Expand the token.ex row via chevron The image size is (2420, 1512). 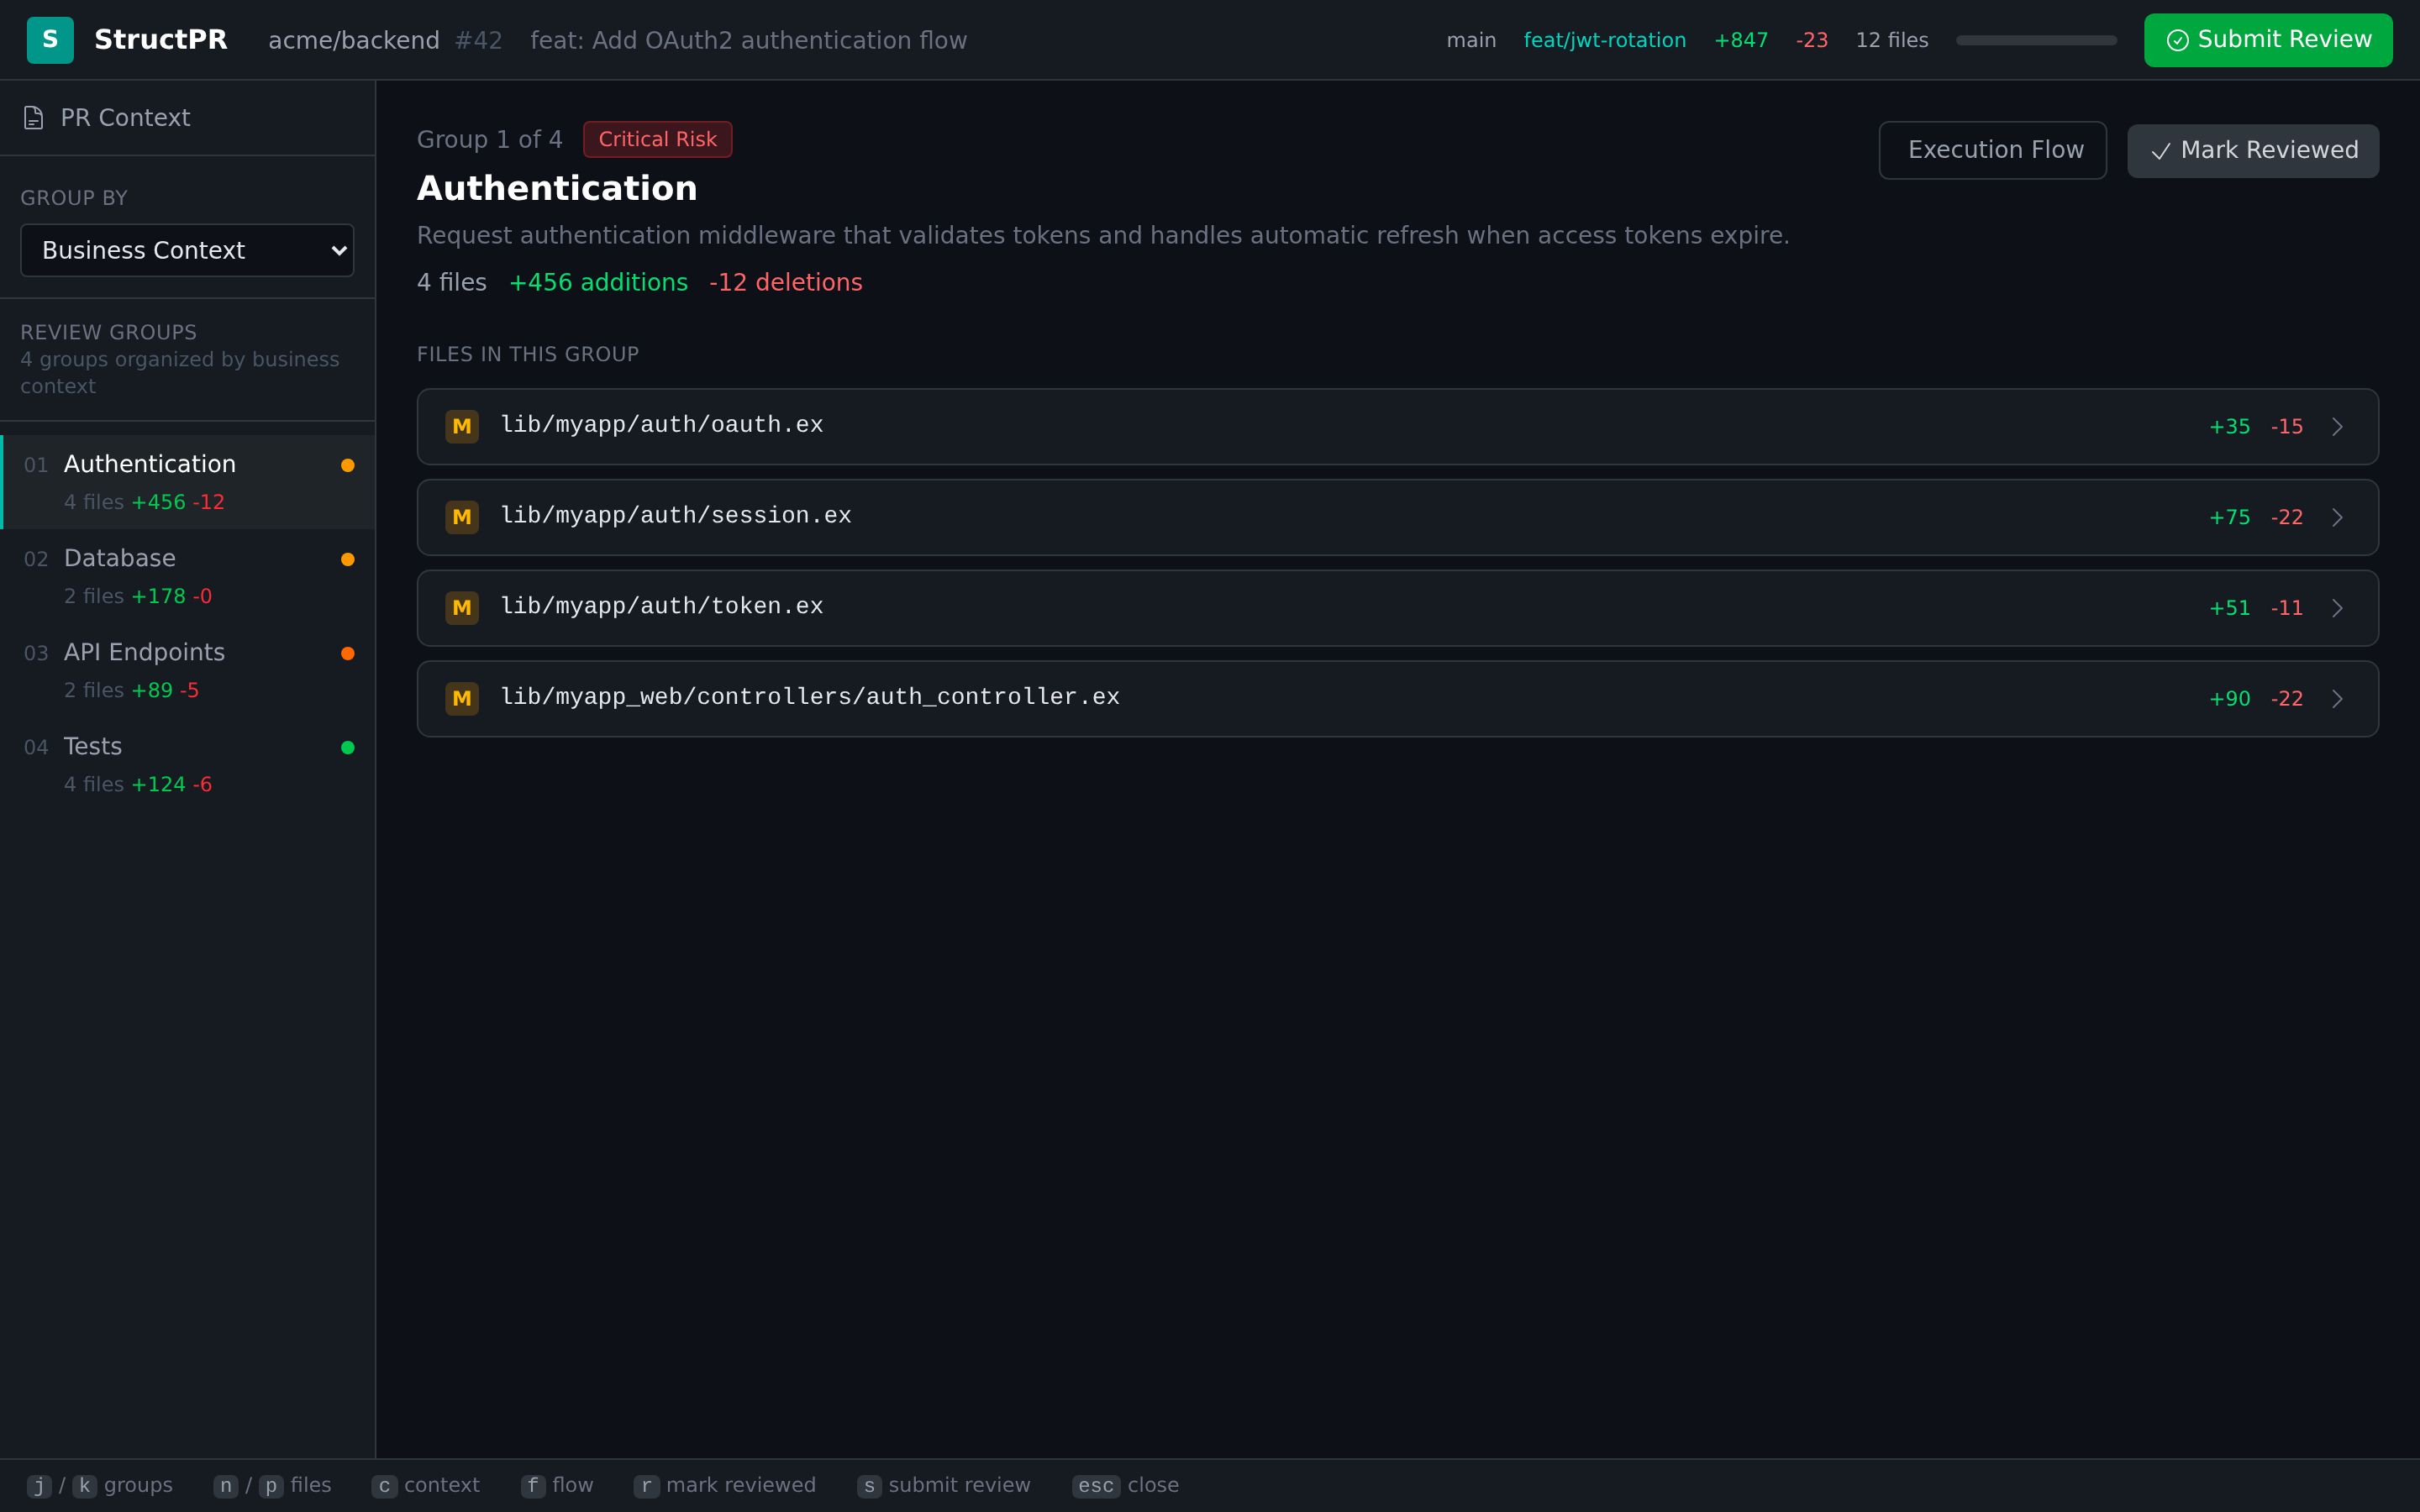2338,607
